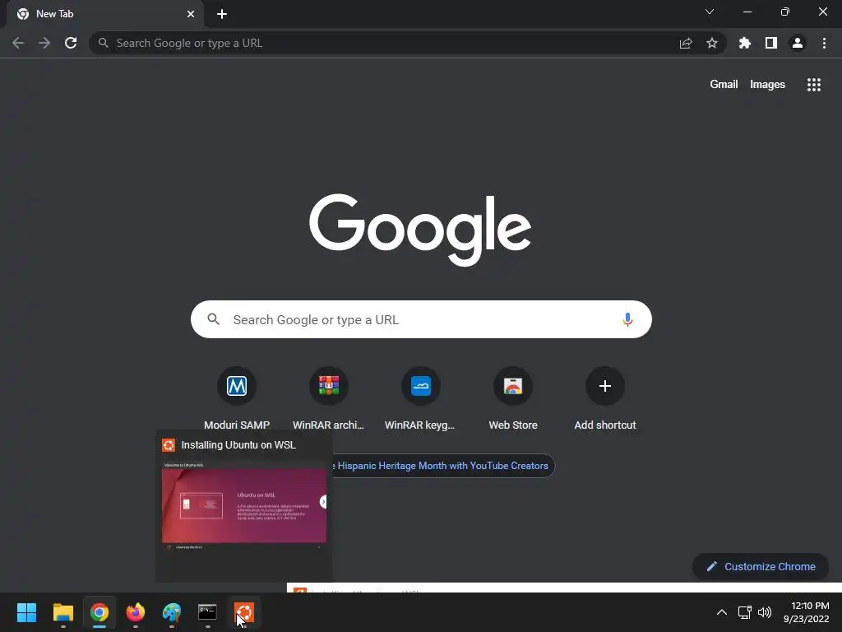Share this page using the share icon
The image size is (842, 632).
click(686, 43)
